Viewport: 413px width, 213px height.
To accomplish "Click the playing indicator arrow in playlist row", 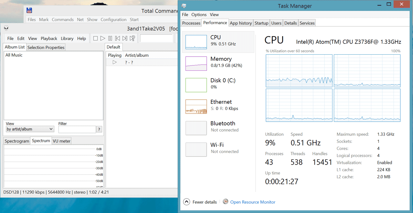I will click(x=115, y=62).
